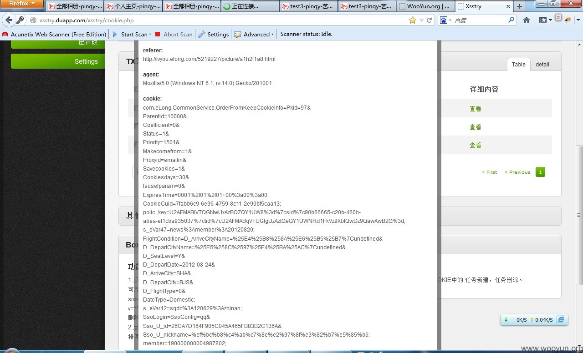
Task: Switch to the 正在连接 loading tab
Action: click(x=250, y=6)
